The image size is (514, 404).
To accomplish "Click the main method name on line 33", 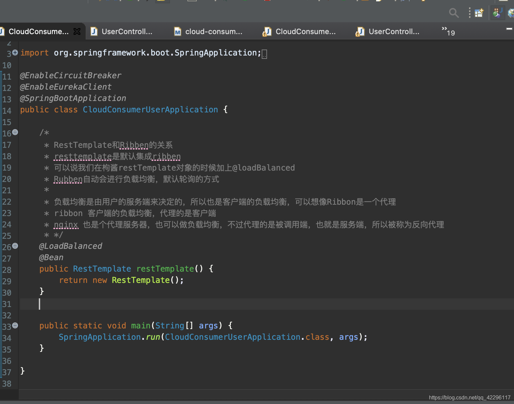I will [x=141, y=326].
